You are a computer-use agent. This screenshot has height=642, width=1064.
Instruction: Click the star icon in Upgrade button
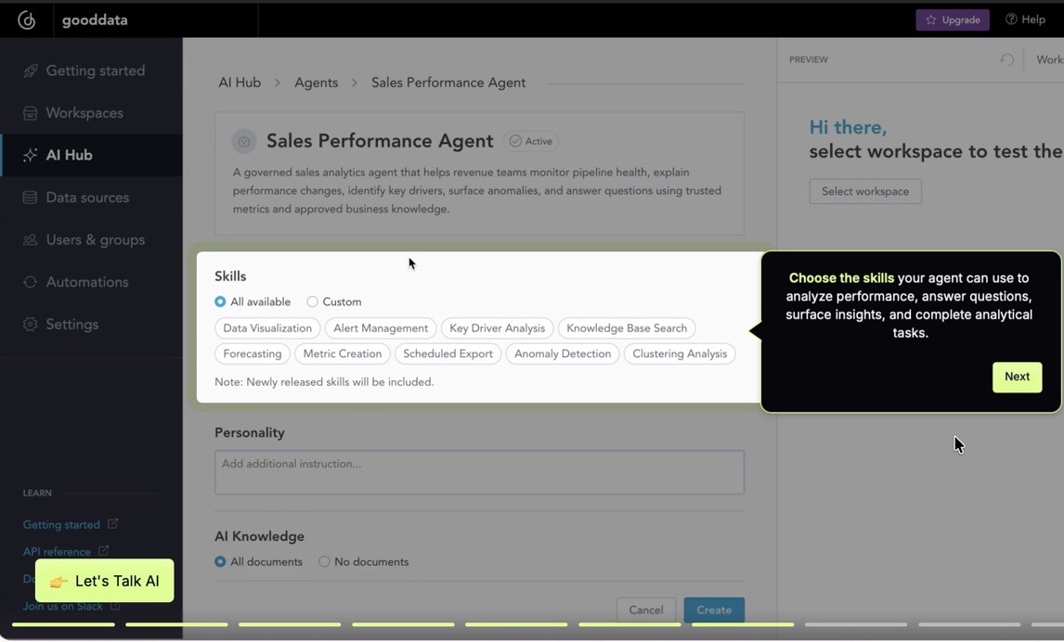point(931,19)
